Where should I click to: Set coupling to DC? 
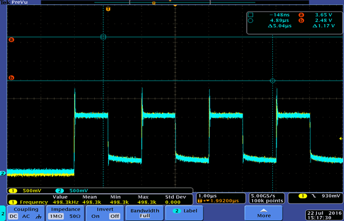[x=13, y=216]
